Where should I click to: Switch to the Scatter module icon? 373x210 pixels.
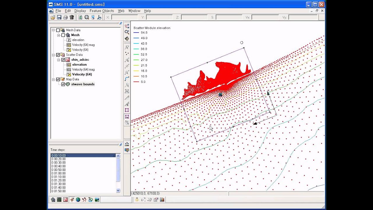click(x=66, y=200)
